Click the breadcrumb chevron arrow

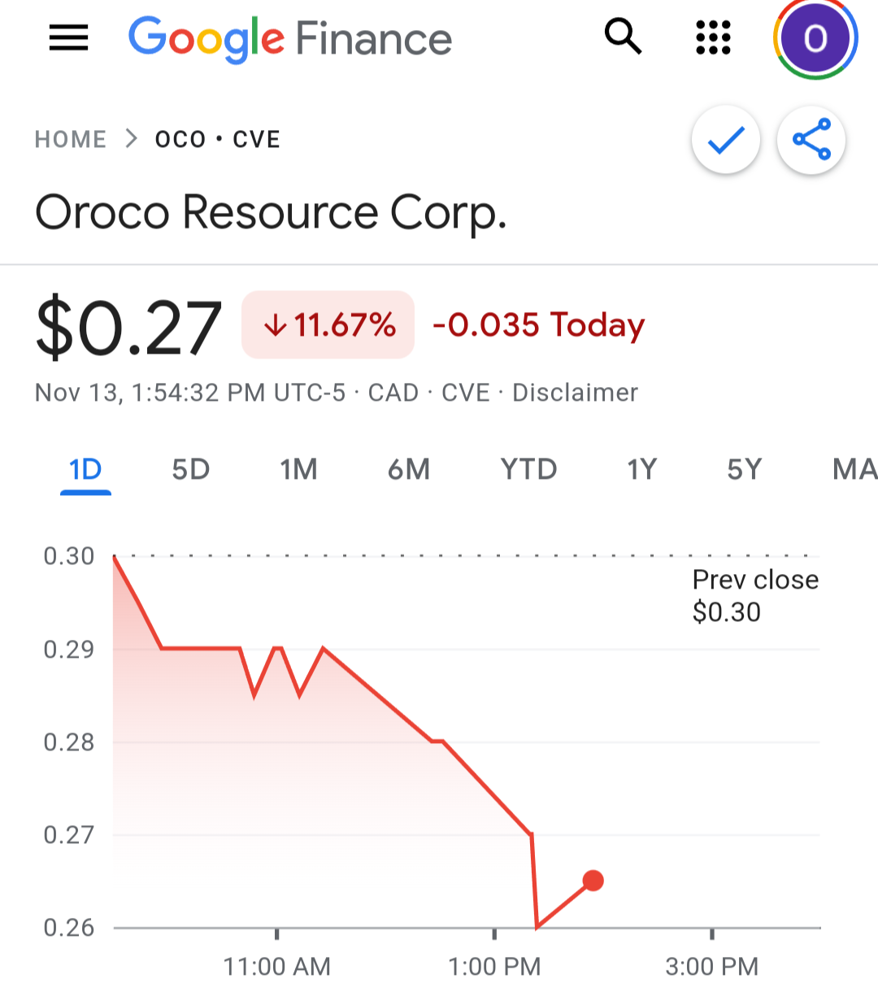point(131,139)
